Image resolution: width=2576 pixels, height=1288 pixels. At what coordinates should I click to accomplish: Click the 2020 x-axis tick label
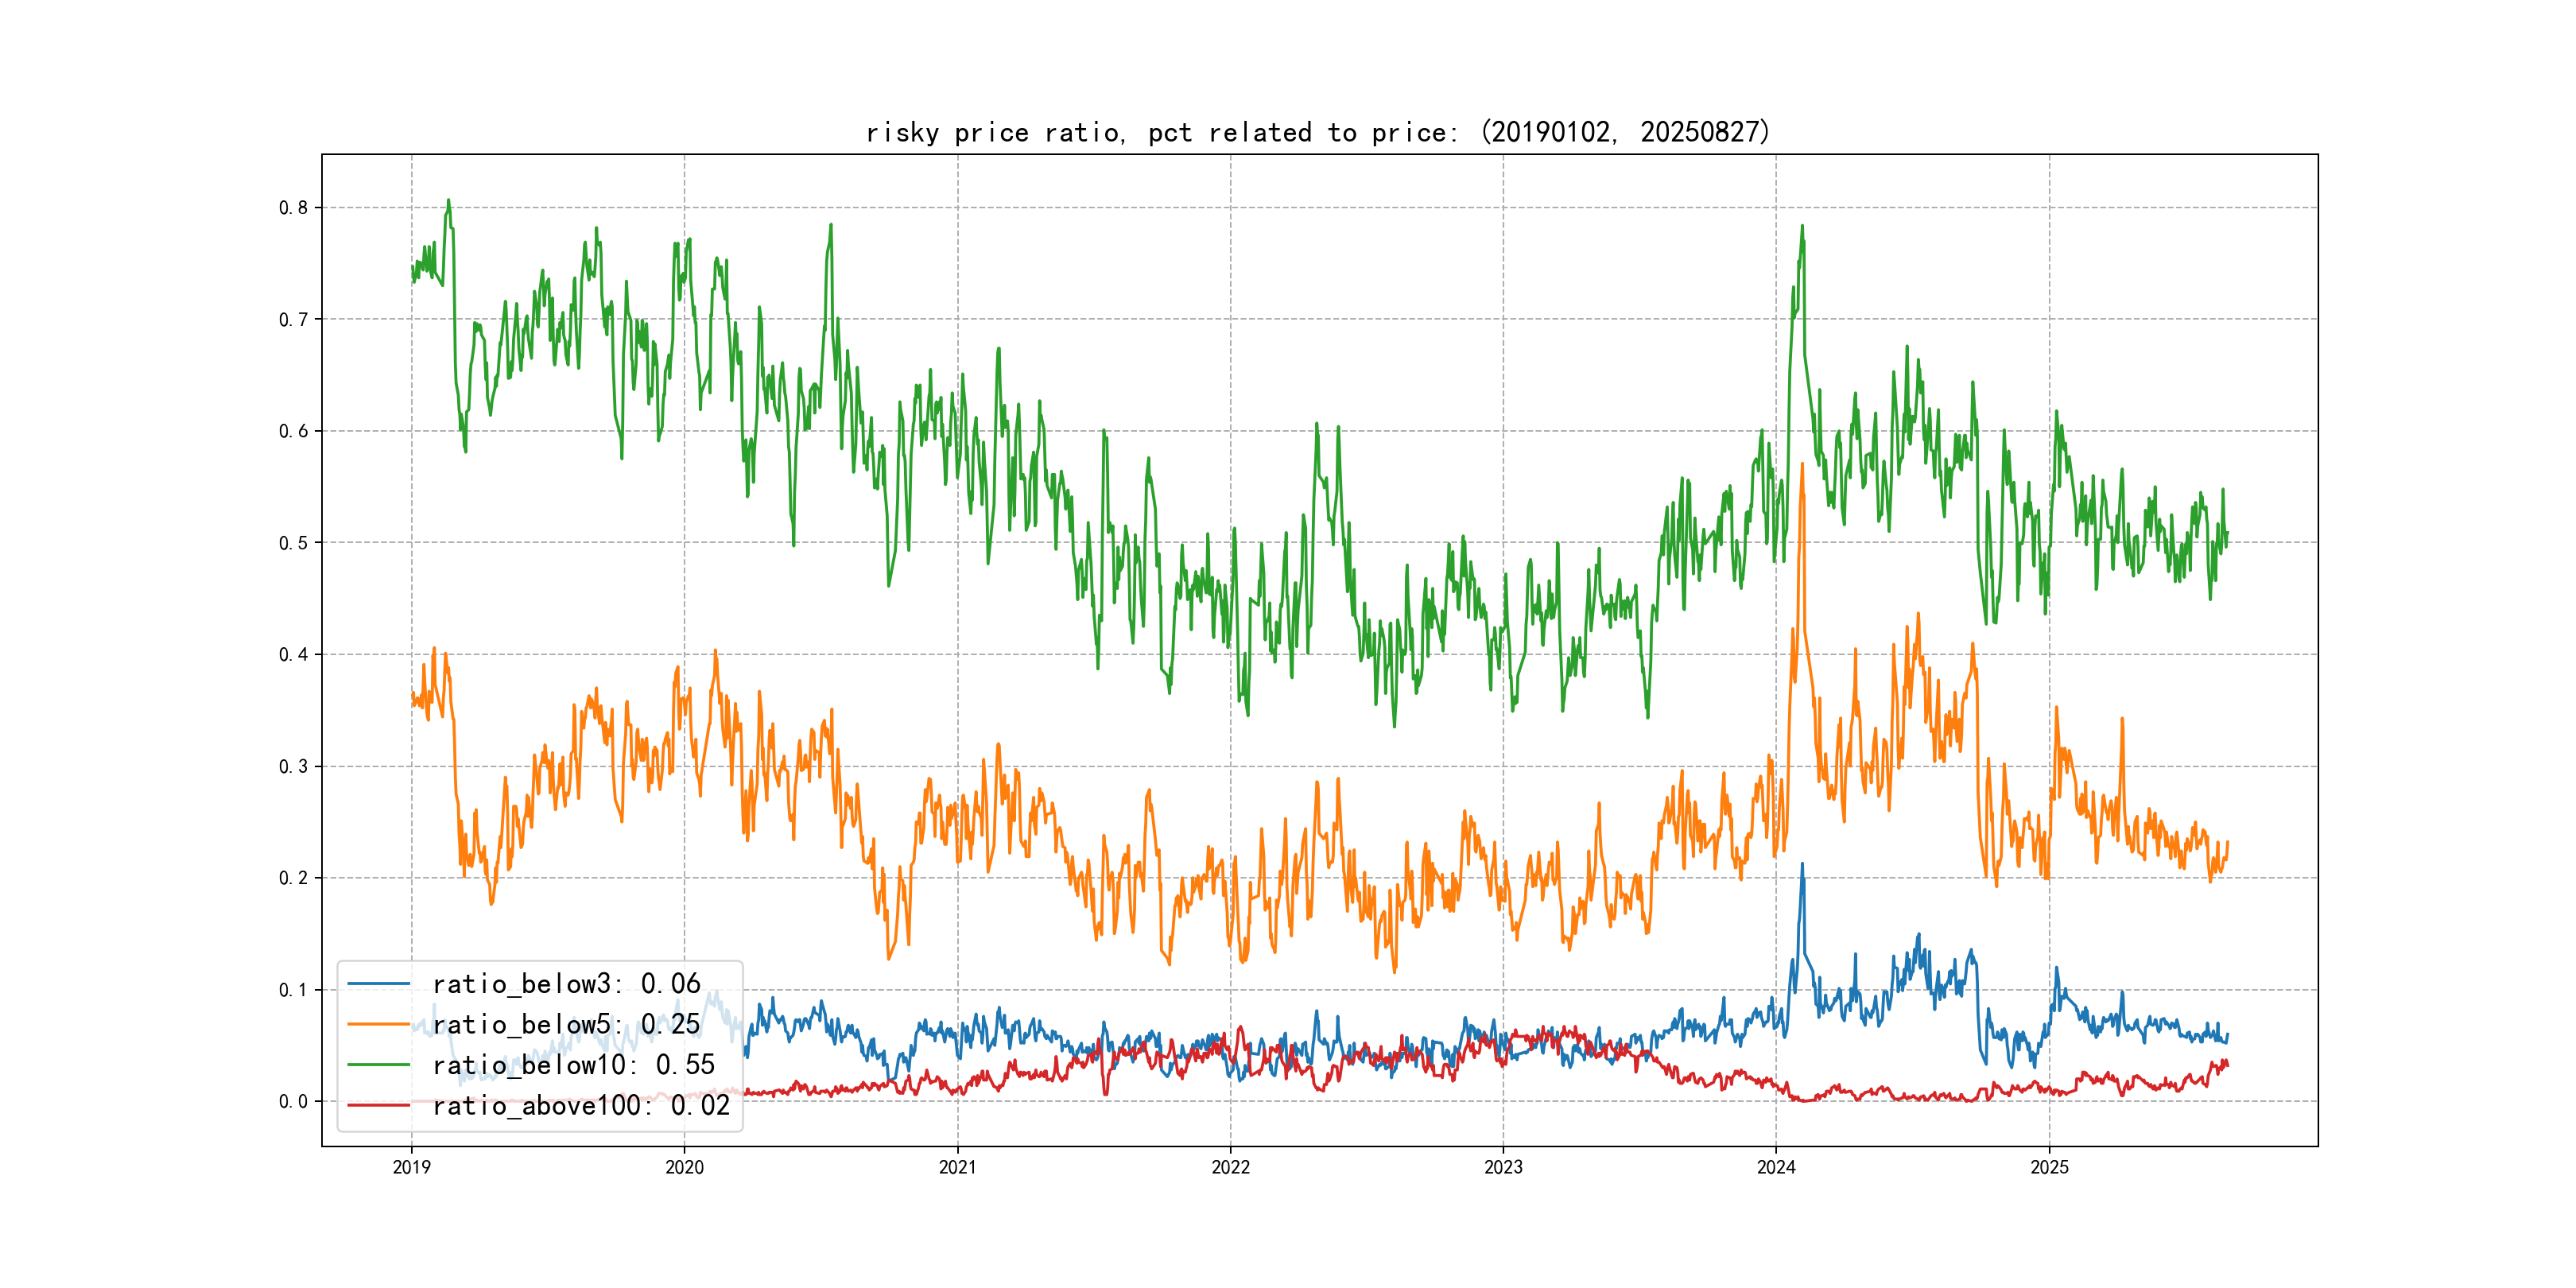click(684, 1167)
